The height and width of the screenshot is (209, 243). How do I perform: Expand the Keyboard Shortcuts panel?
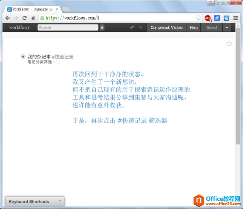35,202
